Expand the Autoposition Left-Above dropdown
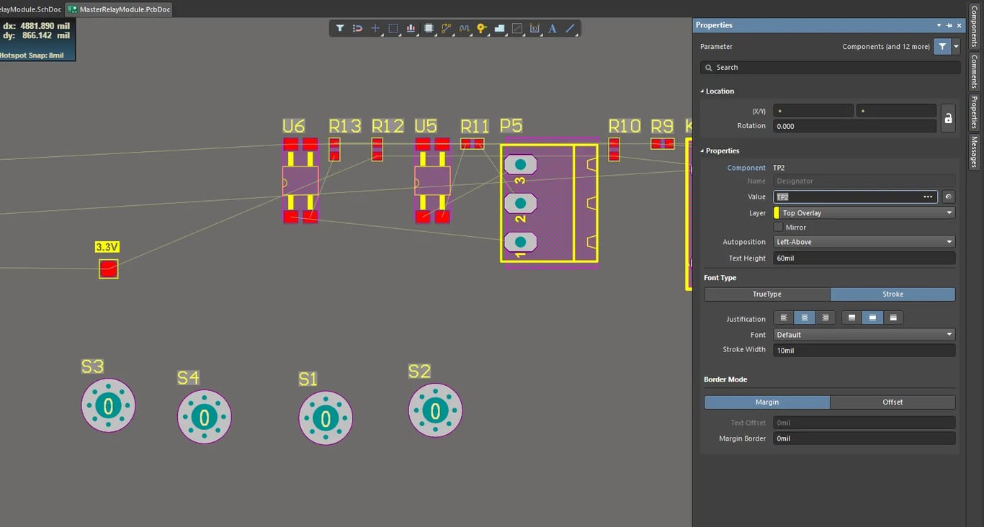This screenshot has width=984, height=527. click(864, 242)
